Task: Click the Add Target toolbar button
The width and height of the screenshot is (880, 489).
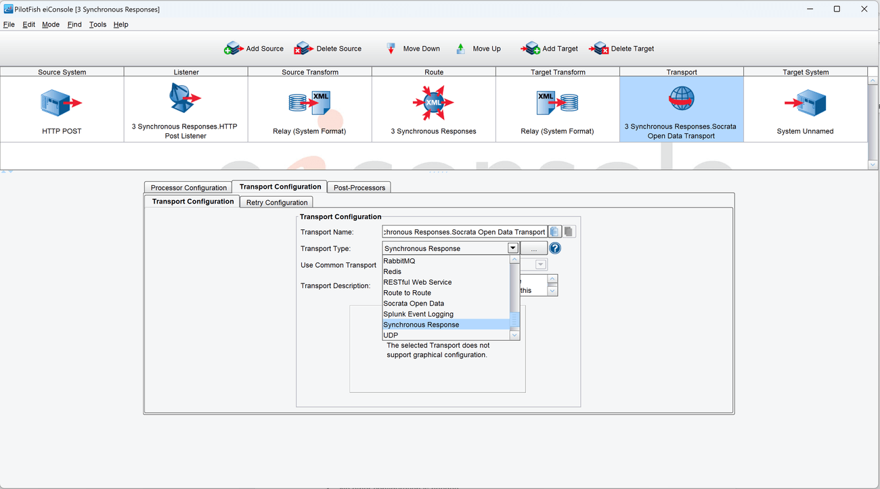Action: (549, 49)
